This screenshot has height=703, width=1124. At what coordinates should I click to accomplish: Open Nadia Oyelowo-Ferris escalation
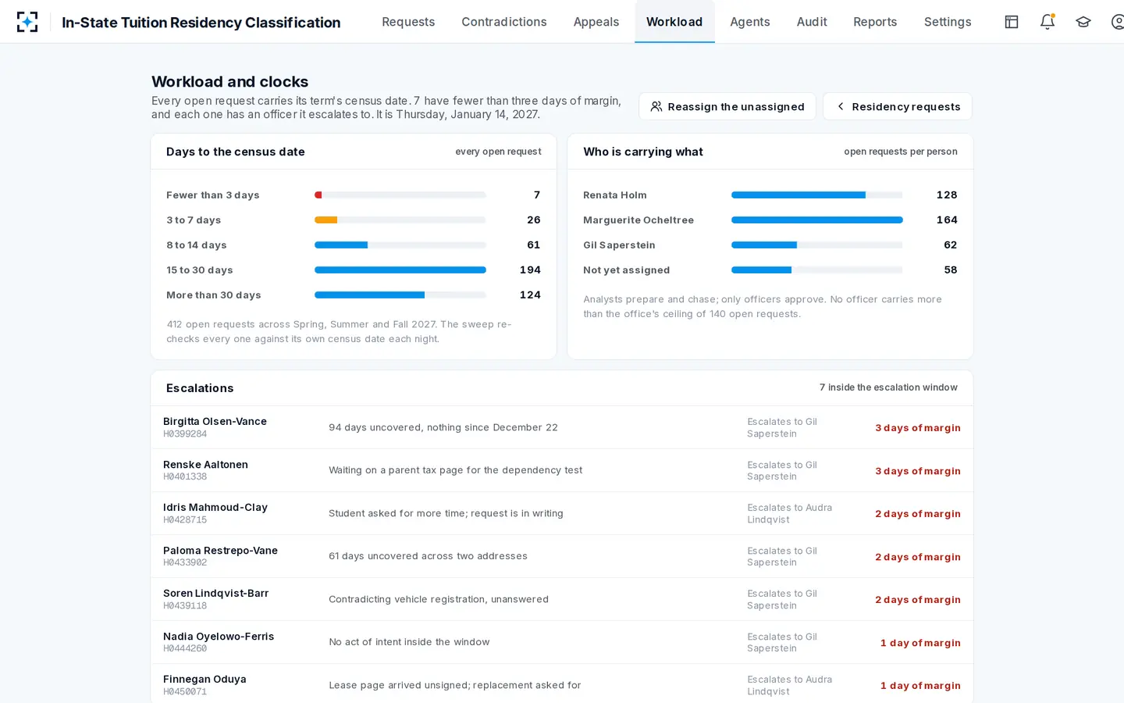point(562,642)
